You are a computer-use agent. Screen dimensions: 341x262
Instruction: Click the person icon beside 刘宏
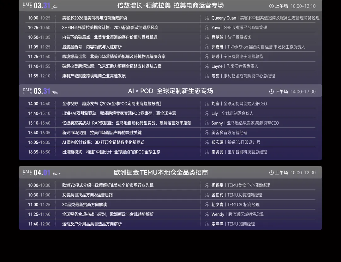tap(207, 104)
